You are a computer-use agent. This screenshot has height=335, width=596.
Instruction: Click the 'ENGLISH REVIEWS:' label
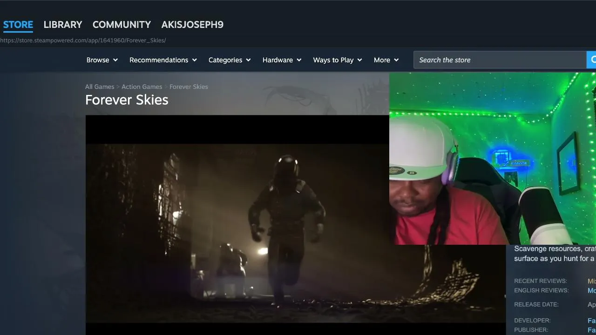point(542,290)
